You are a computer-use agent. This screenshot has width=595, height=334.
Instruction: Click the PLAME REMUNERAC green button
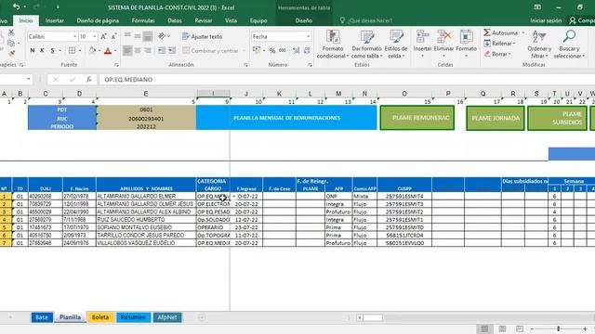click(417, 118)
